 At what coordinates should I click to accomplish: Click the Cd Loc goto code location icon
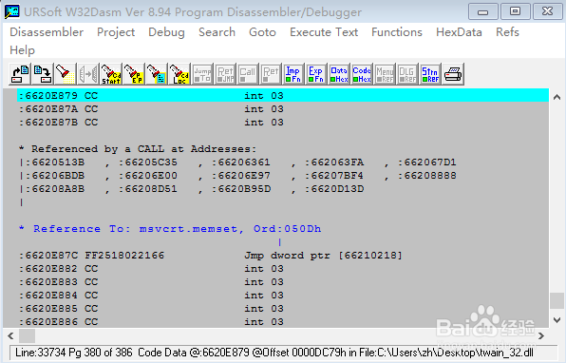179,74
